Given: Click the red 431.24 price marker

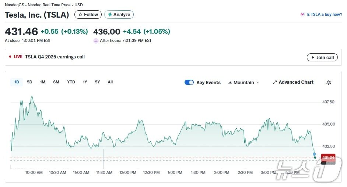Looking at the screenshot, I should click(x=328, y=157).
